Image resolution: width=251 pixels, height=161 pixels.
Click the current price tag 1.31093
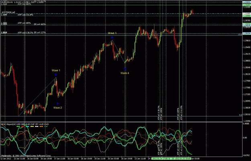click(x=247, y=14)
